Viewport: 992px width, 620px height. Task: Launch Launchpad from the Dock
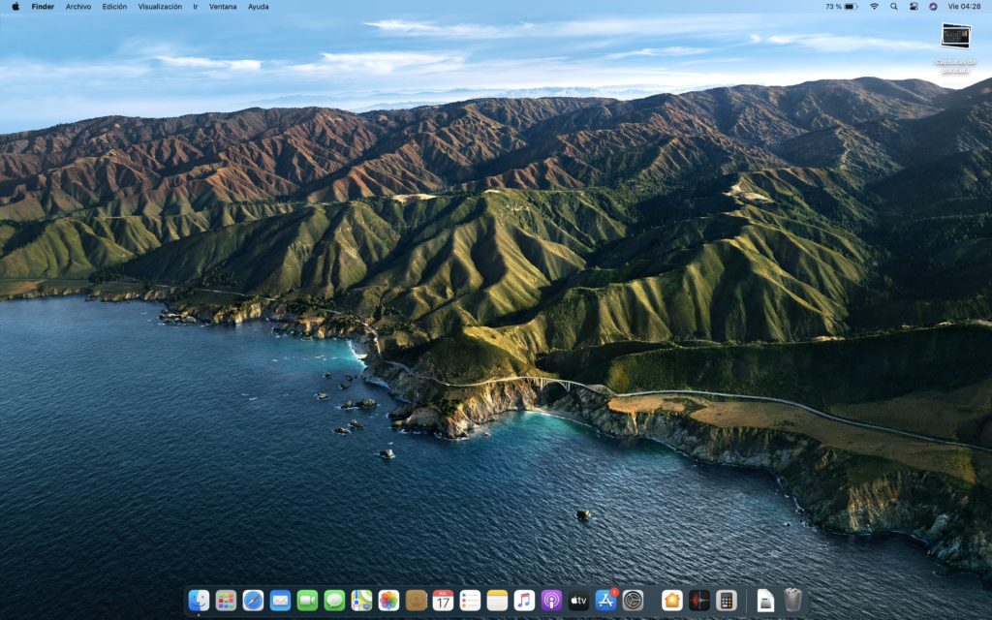226,601
